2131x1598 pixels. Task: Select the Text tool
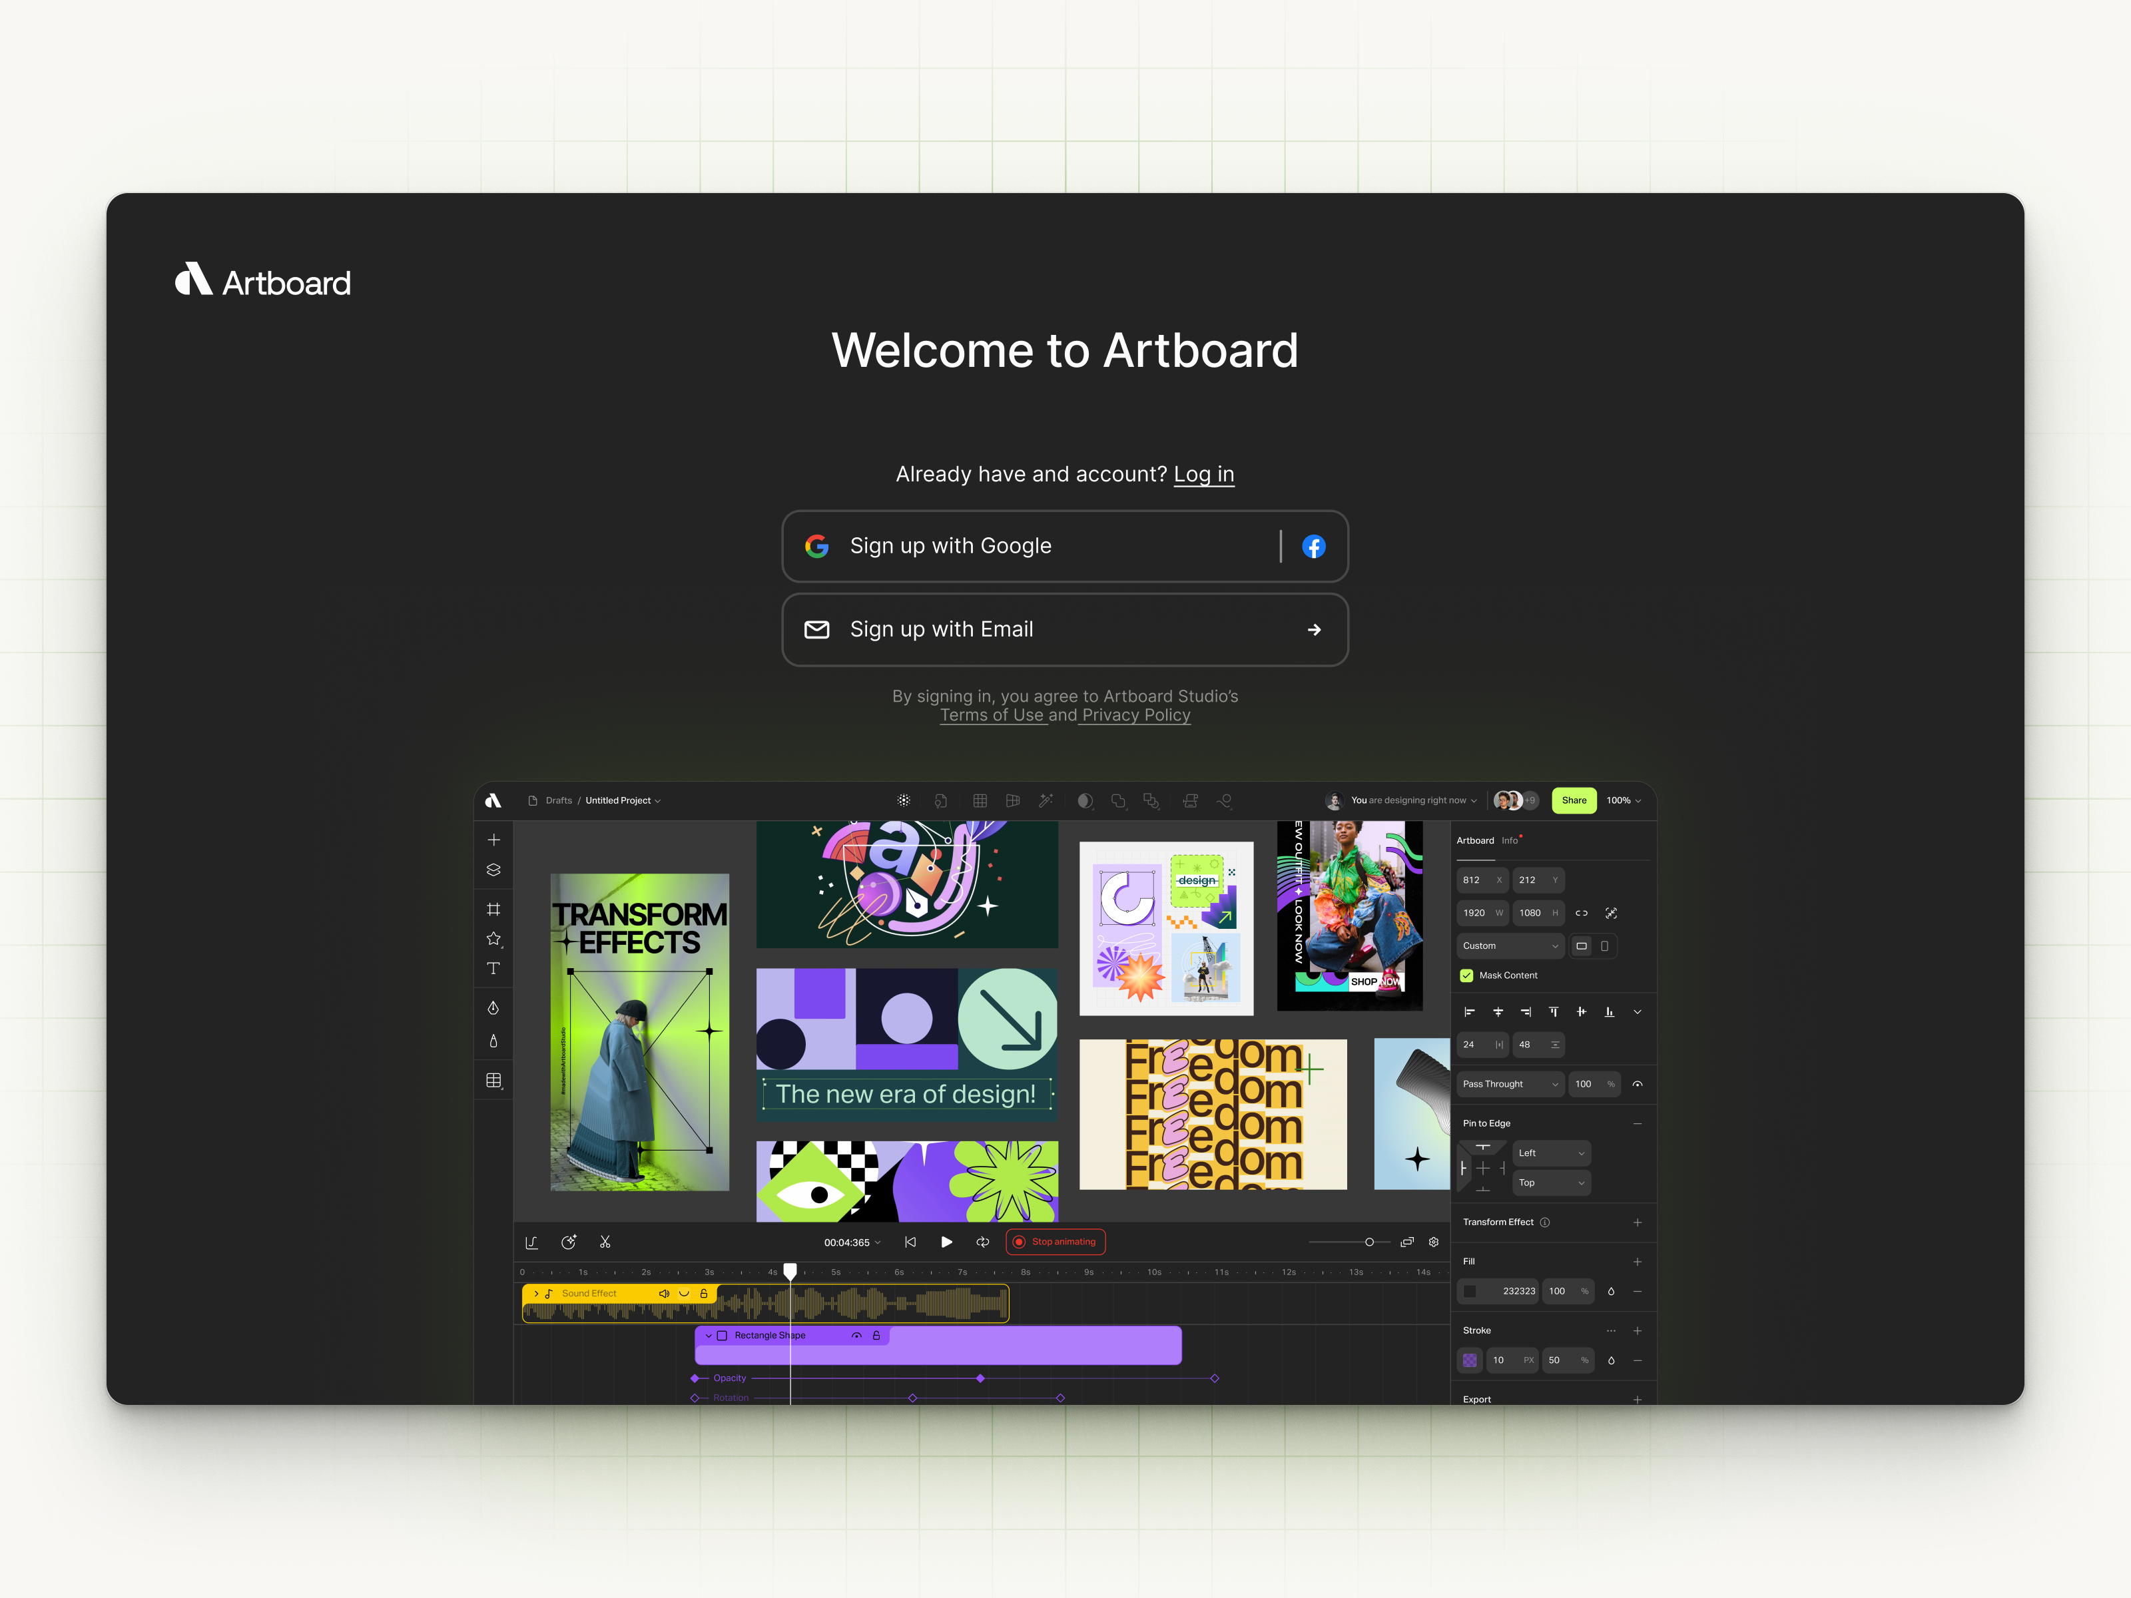point(493,968)
